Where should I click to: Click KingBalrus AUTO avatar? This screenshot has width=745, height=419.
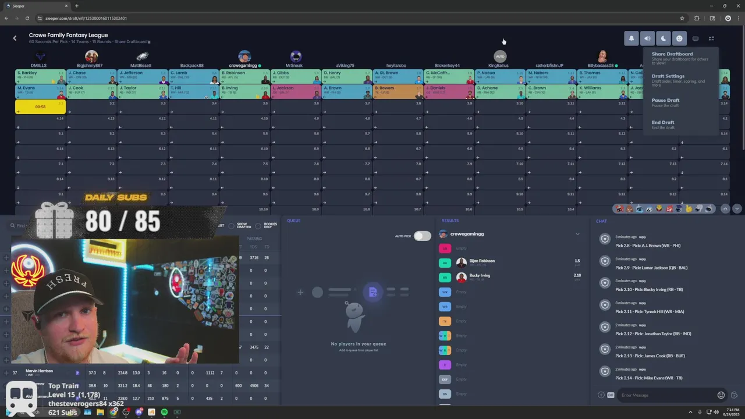pyautogui.click(x=500, y=56)
